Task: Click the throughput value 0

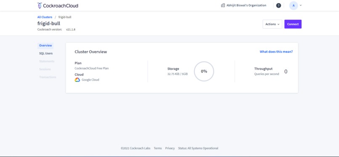Action: [x=286, y=72]
